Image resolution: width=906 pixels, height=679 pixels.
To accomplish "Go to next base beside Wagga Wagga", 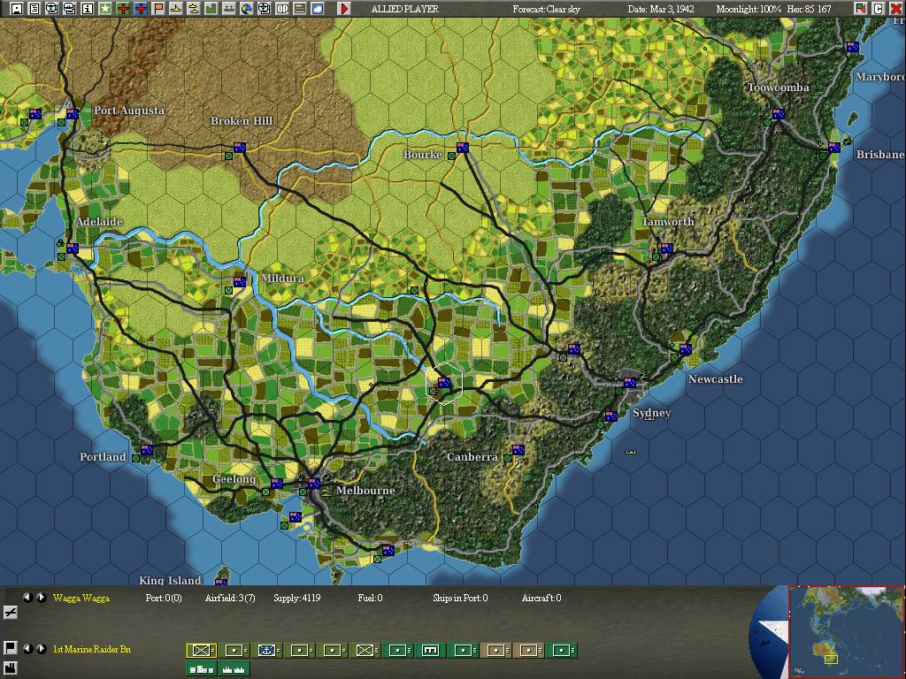I will [41, 598].
